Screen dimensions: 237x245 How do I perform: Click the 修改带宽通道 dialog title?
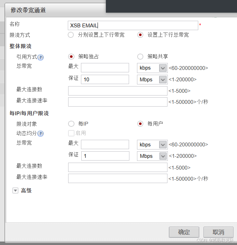tap(28, 10)
